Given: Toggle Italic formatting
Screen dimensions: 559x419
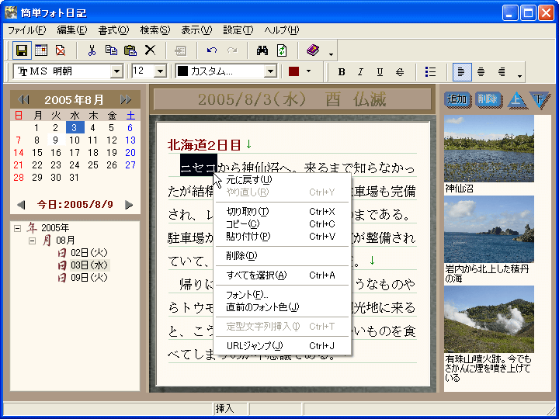Looking at the screenshot, I should [360, 72].
